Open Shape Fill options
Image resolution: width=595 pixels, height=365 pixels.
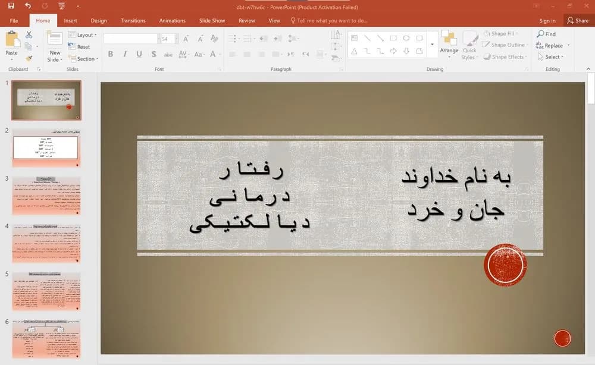coord(501,33)
